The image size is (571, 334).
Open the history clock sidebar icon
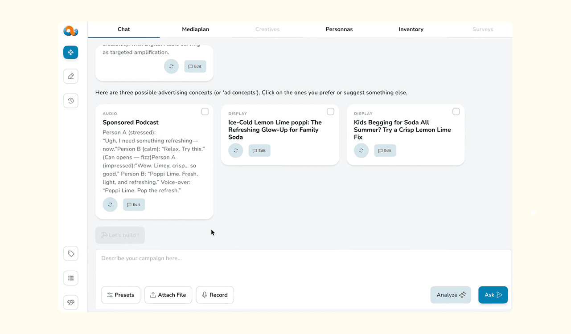point(71,101)
